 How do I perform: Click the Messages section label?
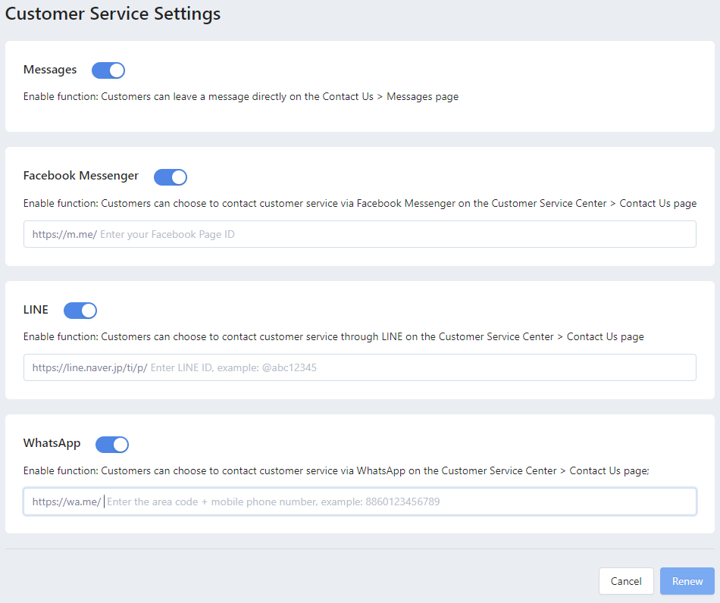tap(50, 70)
